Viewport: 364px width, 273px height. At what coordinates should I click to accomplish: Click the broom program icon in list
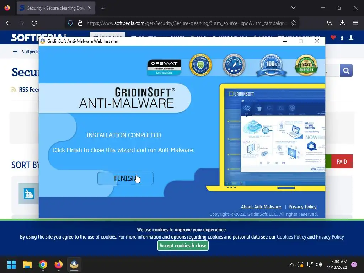coord(29,194)
